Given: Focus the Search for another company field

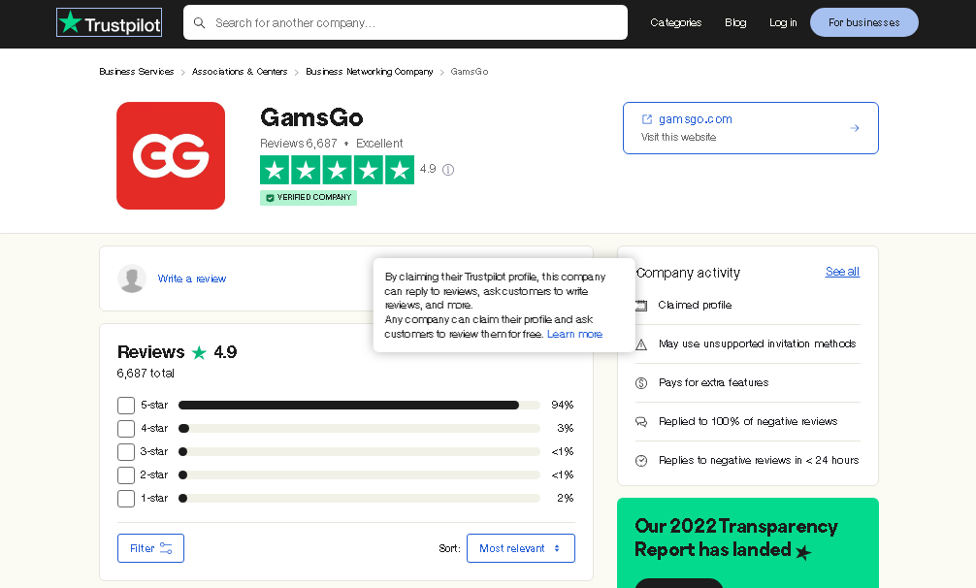Looking at the screenshot, I should [406, 22].
